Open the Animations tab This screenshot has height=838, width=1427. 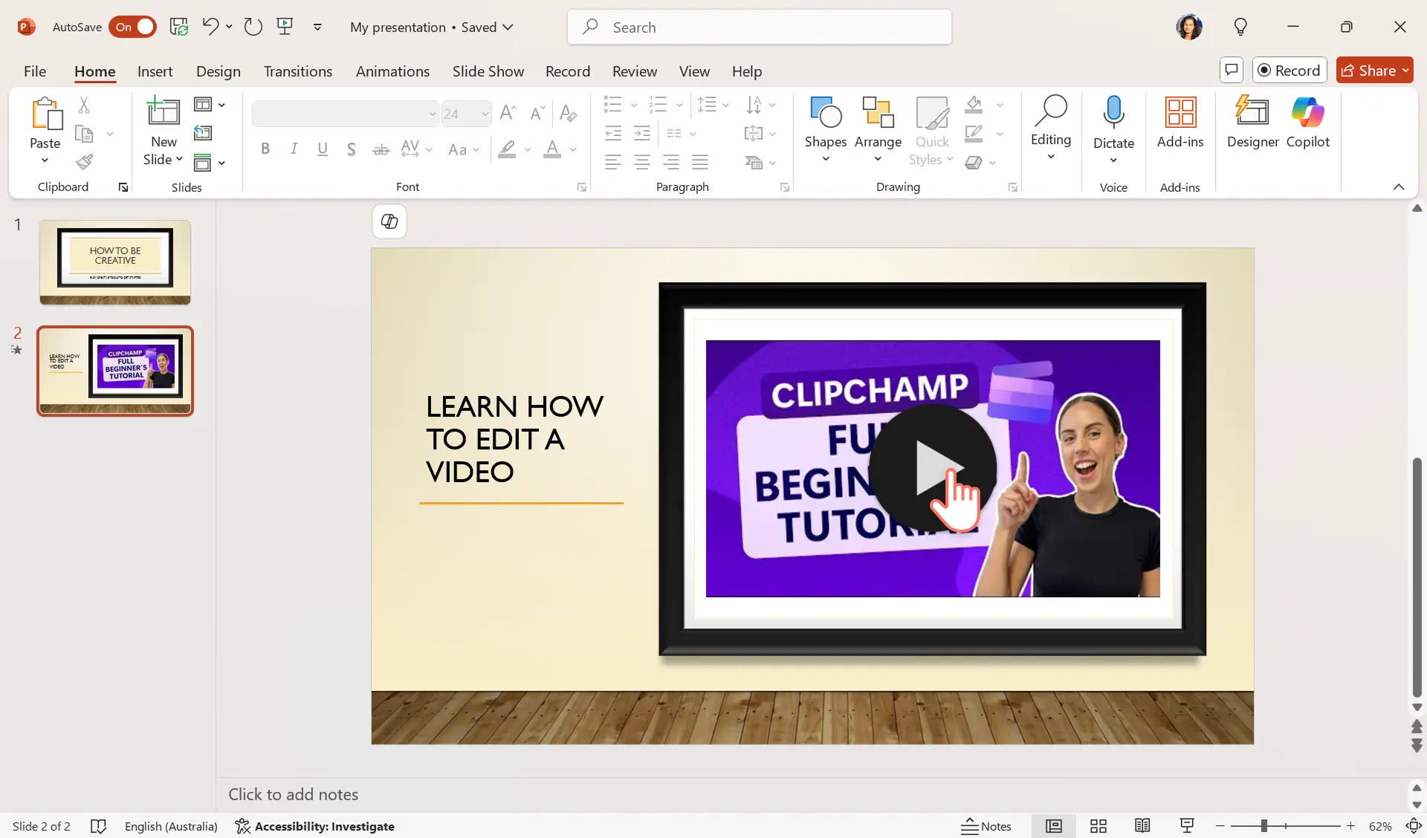point(392,72)
